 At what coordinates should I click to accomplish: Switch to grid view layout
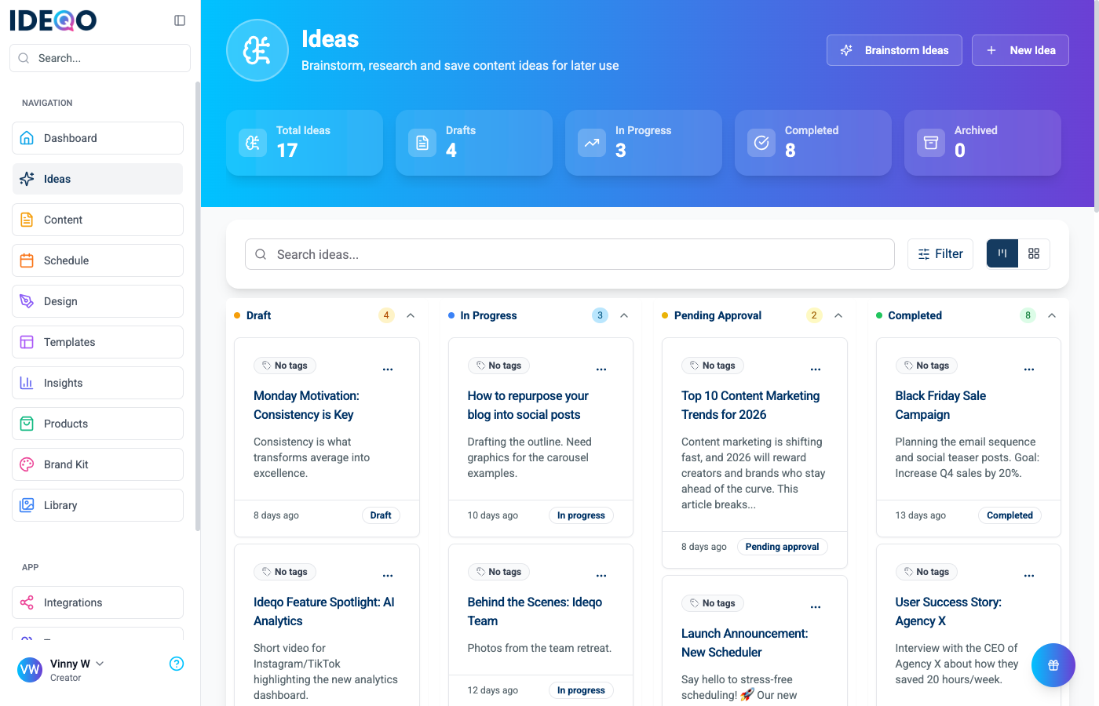click(x=1034, y=253)
